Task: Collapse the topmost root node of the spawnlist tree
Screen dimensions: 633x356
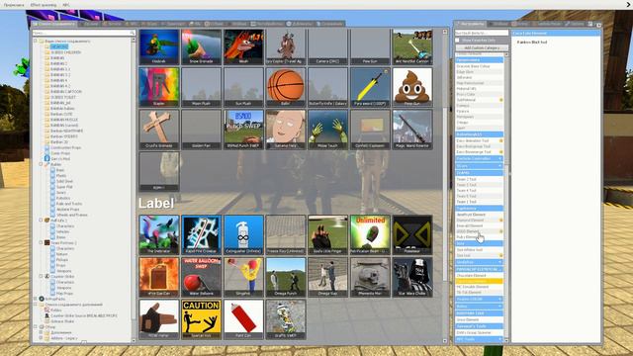Action: [x=36, y=41]
